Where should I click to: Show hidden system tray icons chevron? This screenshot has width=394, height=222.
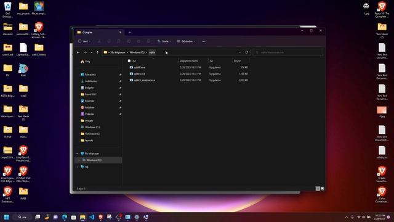[347, 217]
